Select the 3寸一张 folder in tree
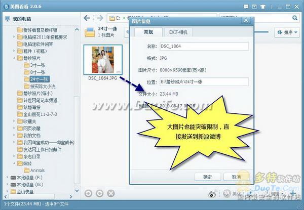304x210 pixels. tap(39, 65)
